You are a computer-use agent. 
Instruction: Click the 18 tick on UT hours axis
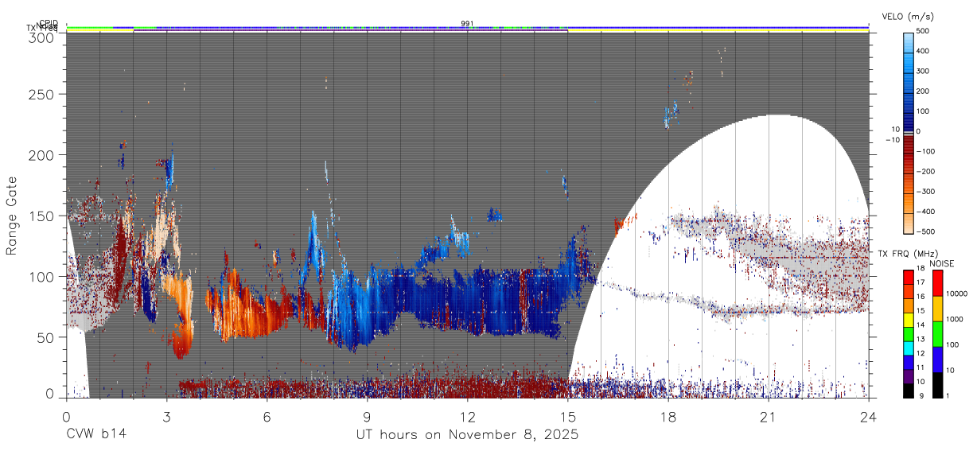click(x=668, y=415)
